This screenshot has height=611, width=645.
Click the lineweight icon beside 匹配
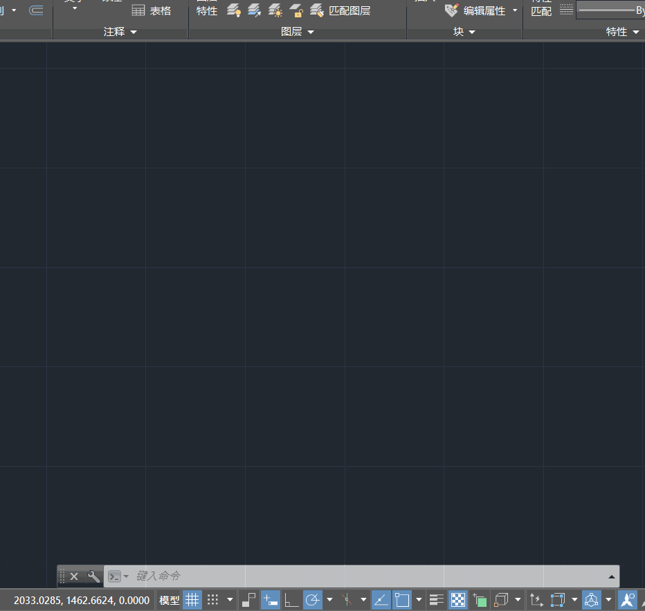(x=566, y=9)
